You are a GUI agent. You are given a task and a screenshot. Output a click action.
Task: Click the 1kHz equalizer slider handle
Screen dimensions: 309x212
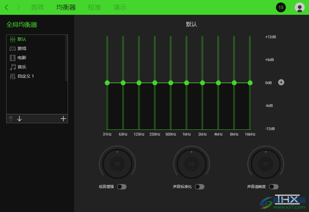point(186,83)
